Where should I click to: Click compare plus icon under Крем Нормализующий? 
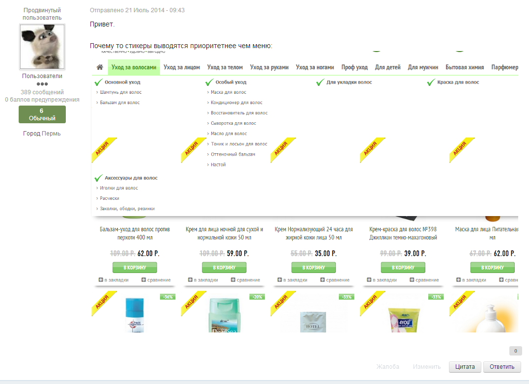pyautogui.click(x=322, y=280)
